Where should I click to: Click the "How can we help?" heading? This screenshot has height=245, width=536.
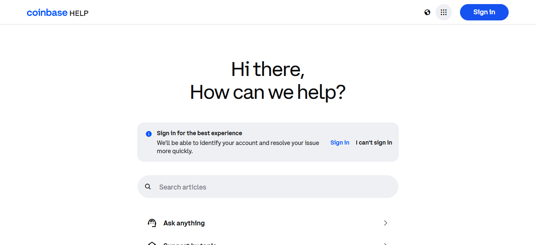(x=268, y=92)
